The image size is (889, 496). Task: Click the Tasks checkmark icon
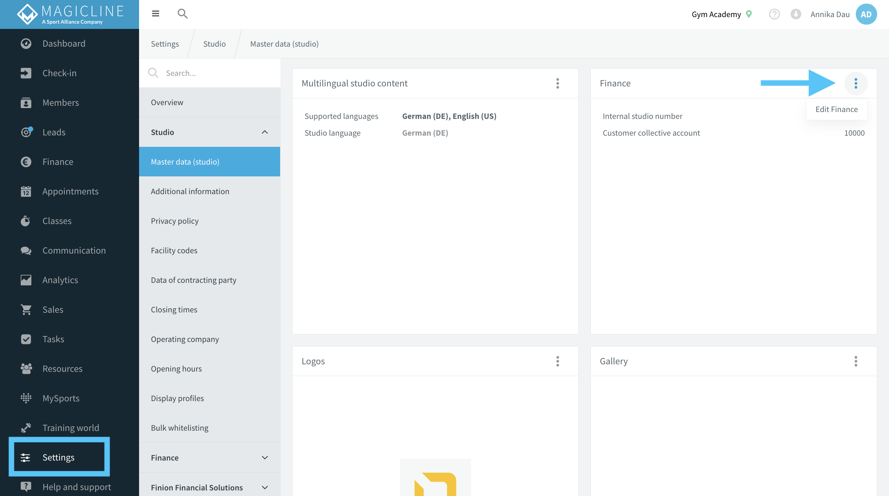(x=26, y=339)
